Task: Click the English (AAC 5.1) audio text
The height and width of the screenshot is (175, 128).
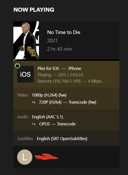Action: click(47, 117)
